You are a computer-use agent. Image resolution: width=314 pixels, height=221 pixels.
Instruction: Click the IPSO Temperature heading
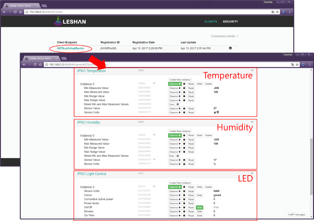[91, 71]
